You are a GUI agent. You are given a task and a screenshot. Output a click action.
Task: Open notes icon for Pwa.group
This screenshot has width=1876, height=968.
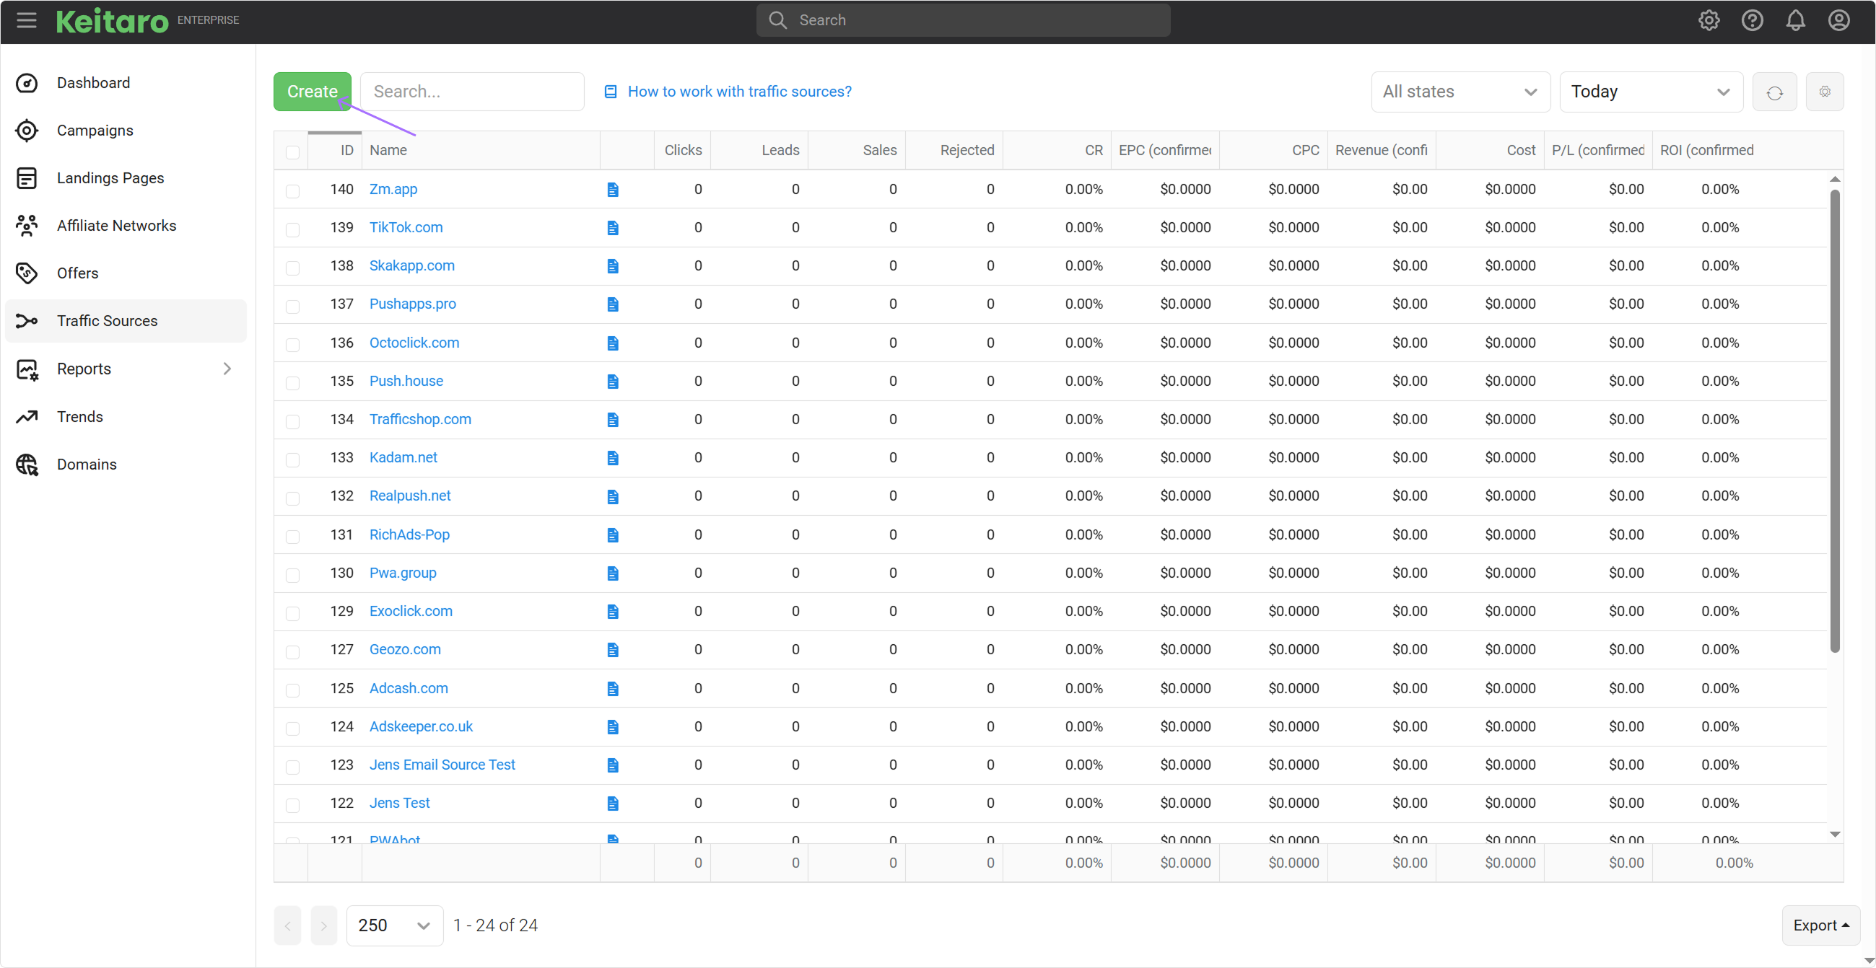point(613,573)
